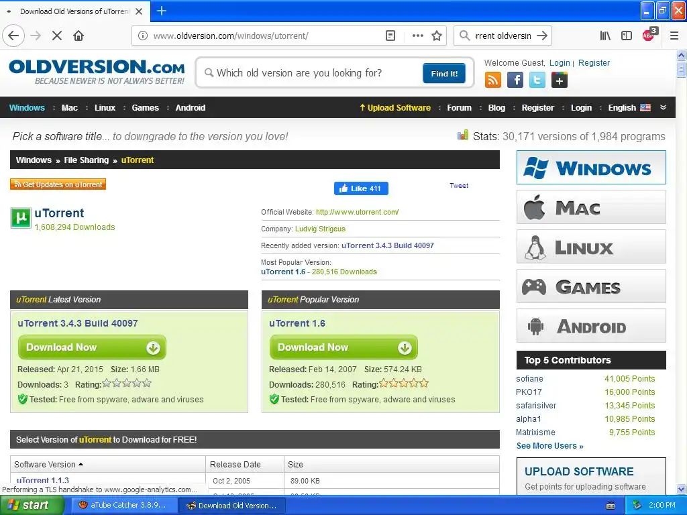The image size is (687, 515).
Task: Click the Register link beside Welcome Guest
Action: click(x=594, y=62)
